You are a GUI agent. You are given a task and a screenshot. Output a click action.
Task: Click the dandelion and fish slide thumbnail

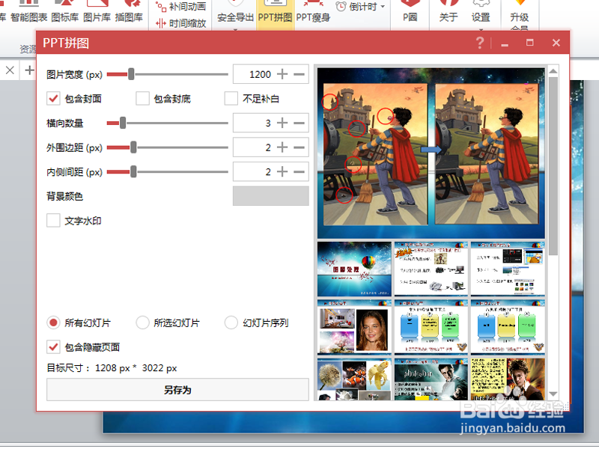354,379
